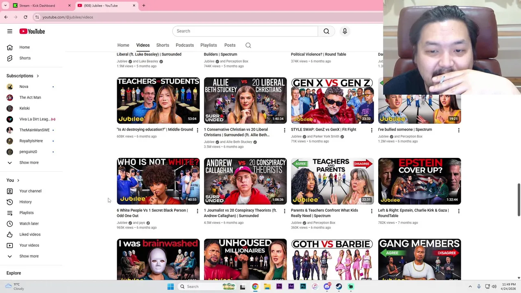Play TEACHERS vs STUDENTS thumbnail video
This screenshot has height=293, width=521.
point(158,100)
